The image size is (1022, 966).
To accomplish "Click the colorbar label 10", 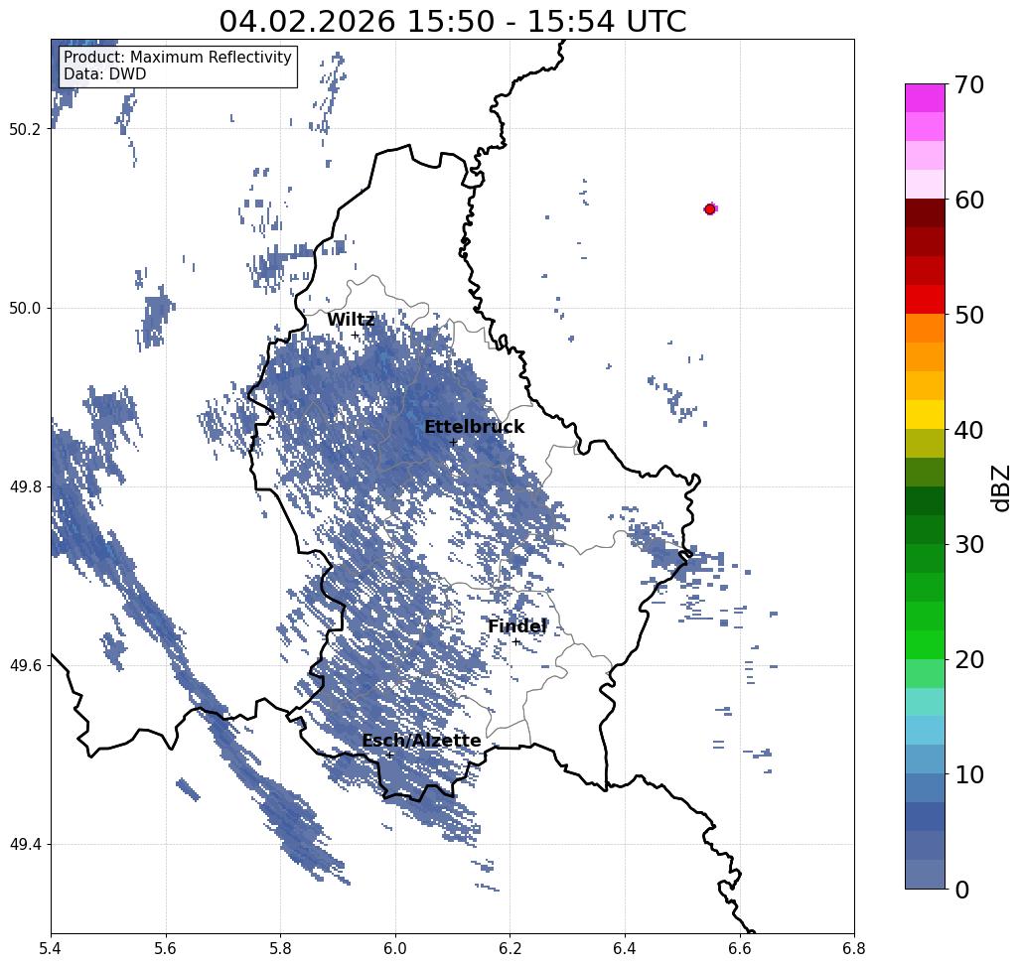I will pyautogui.click(x=968, y=774).
